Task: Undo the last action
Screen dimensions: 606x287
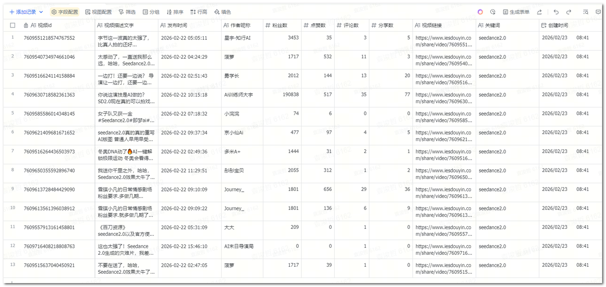Action: pos(556,12)
